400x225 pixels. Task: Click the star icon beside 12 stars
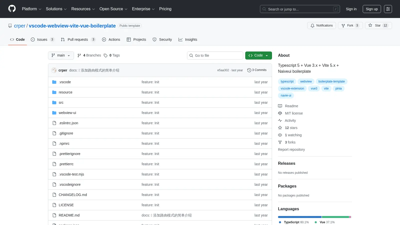[280, 128]
